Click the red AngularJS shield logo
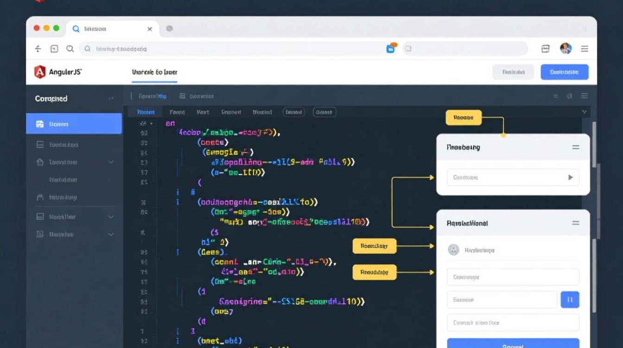This screenshot has height=348, width=623. 40,72
